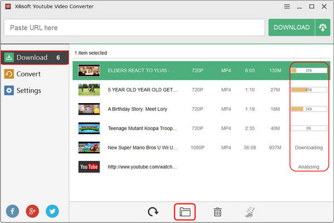334x223 pixels.
Task: Select row titled ELDERS REACT TO YLVIS
Action: pyautogui.click(x=202, y=71)
